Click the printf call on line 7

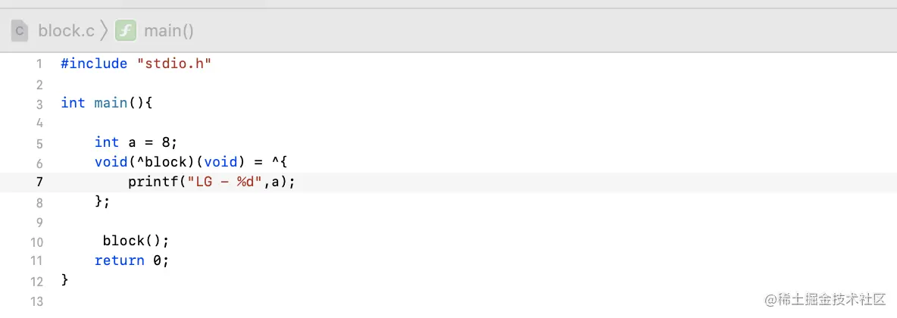pyautogui.click(x=152, y=182)
